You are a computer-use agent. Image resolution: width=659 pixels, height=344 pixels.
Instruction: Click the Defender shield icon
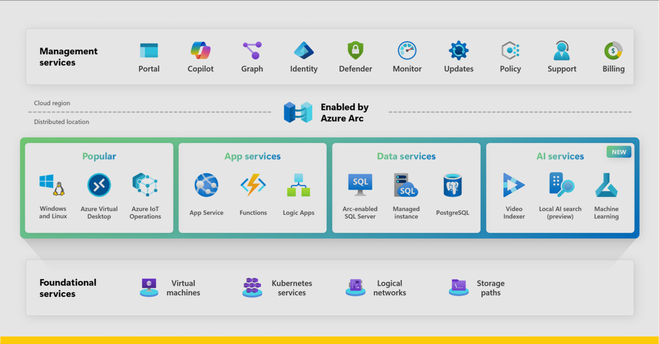(355, 51)
